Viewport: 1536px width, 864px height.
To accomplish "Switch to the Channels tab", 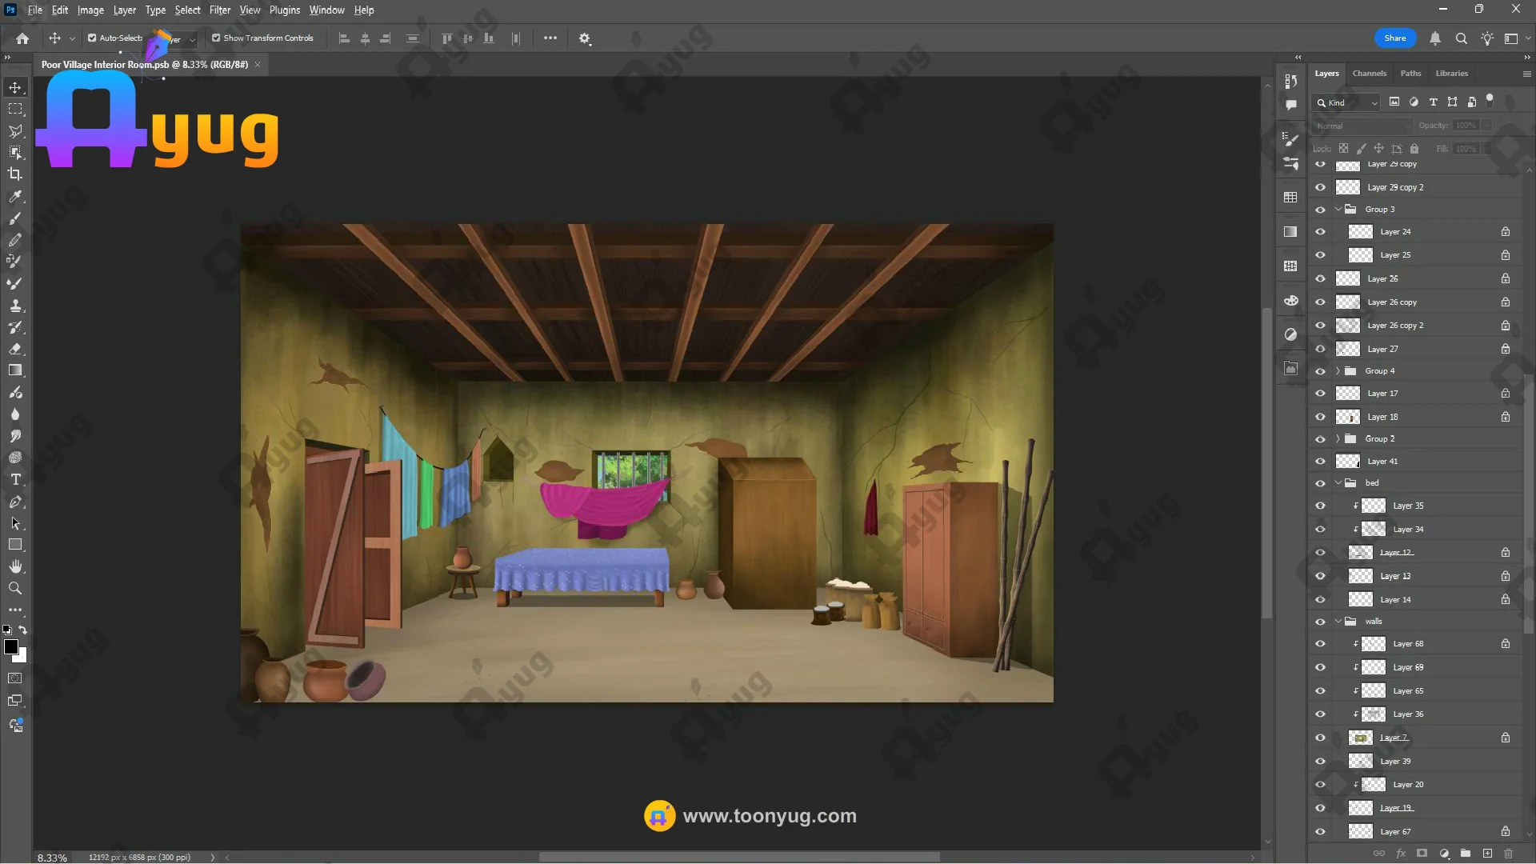I will 1369,73.
